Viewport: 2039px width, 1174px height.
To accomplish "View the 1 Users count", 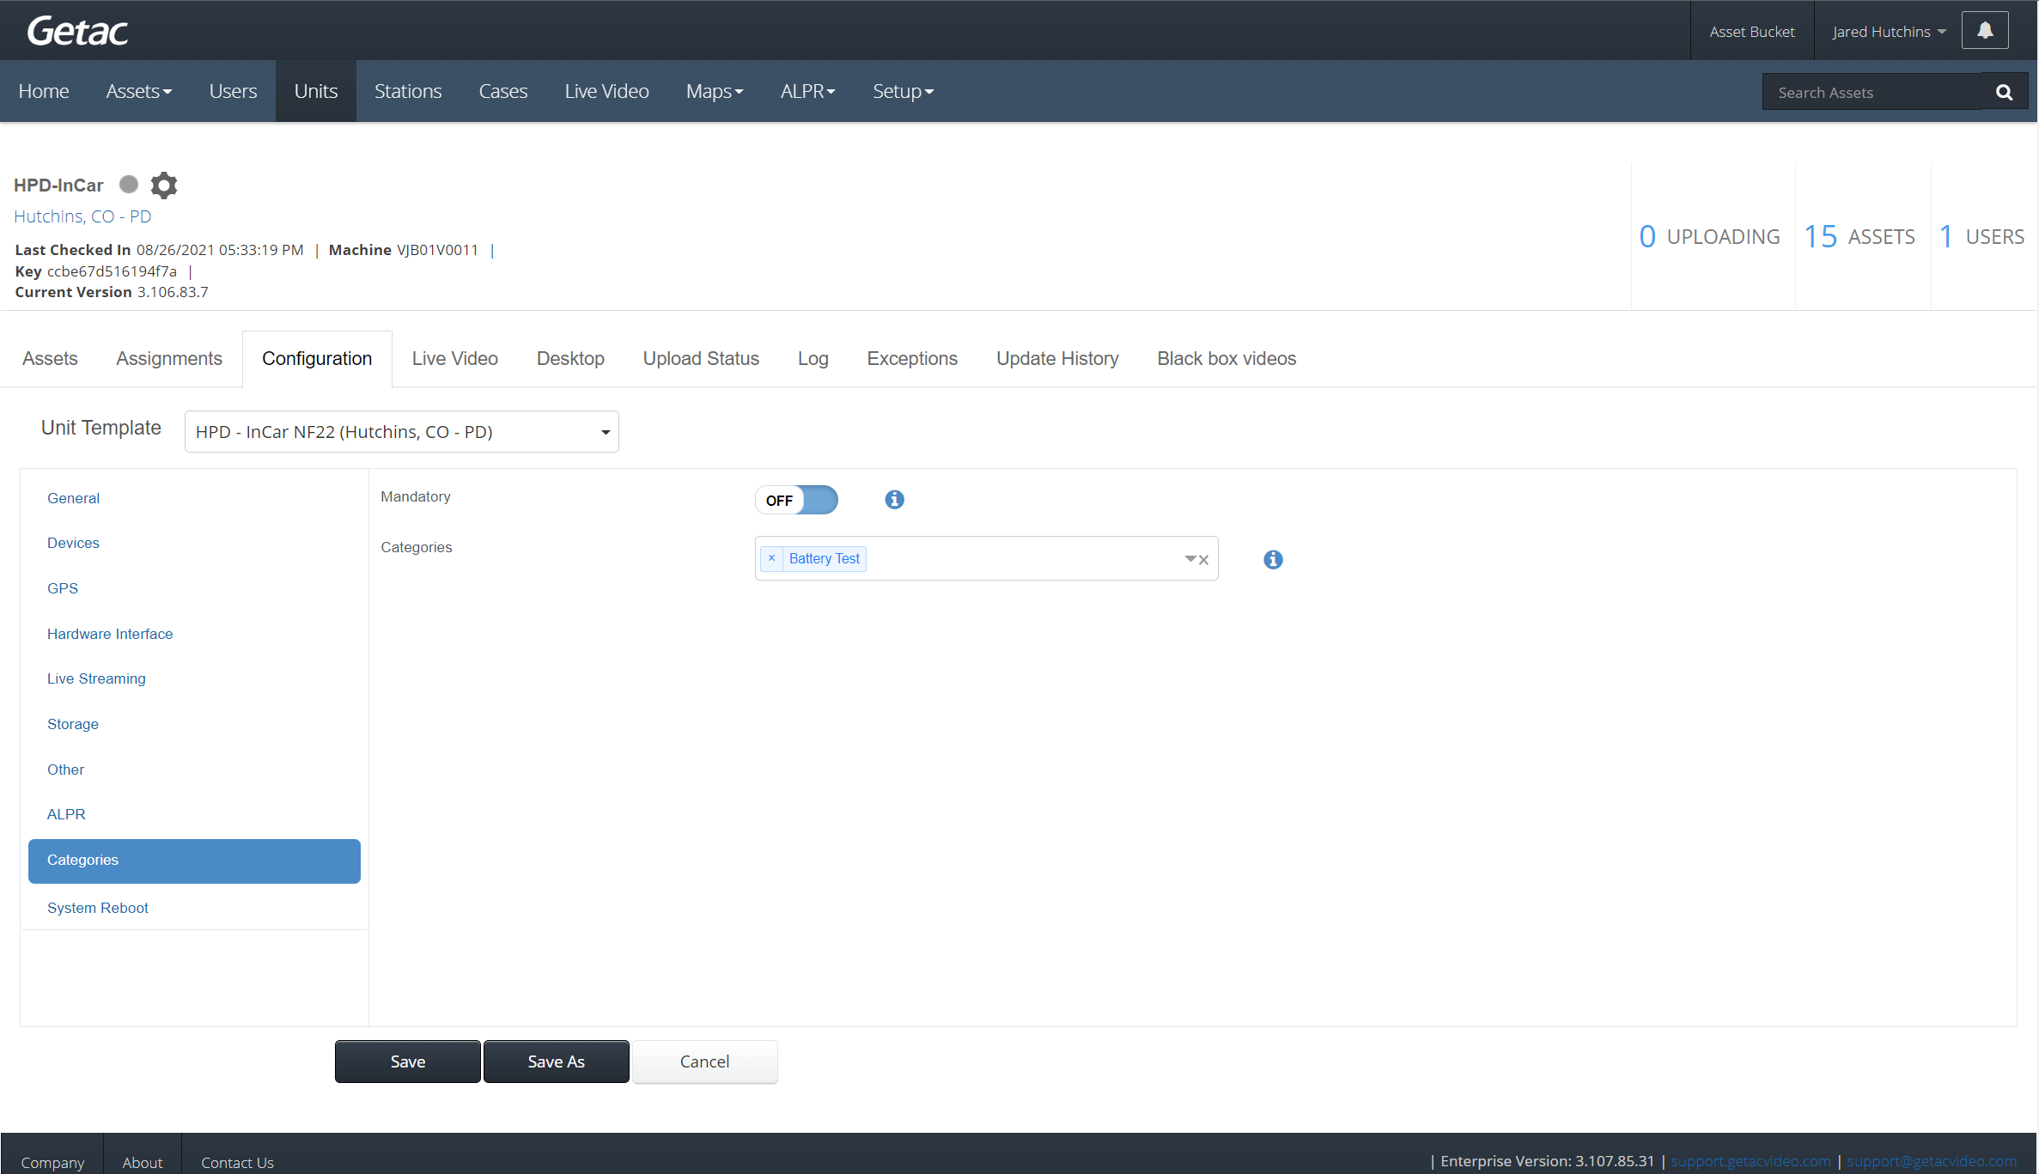I will click(1981, 236).
